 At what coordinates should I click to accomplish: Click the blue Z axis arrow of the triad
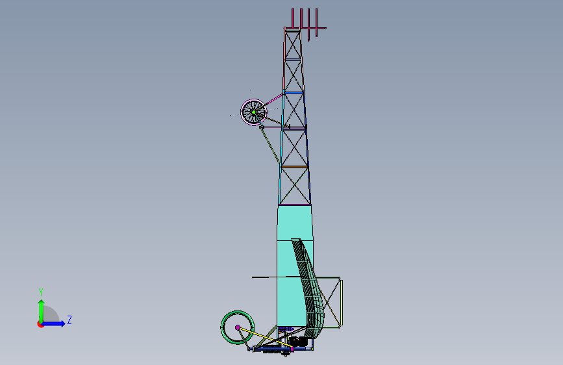[x=54, y=323]
